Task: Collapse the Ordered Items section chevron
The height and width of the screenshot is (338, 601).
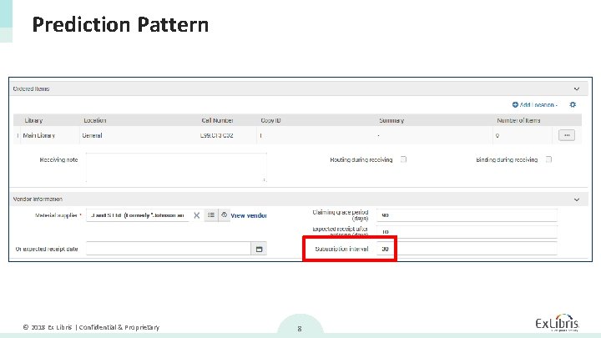Action: pyautogui.click(x=577, y=89)
